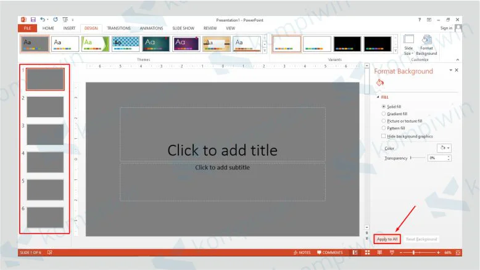Screen dimensions: 480x270
Task: Open the Slide Size tool
Action: (408, 44)
